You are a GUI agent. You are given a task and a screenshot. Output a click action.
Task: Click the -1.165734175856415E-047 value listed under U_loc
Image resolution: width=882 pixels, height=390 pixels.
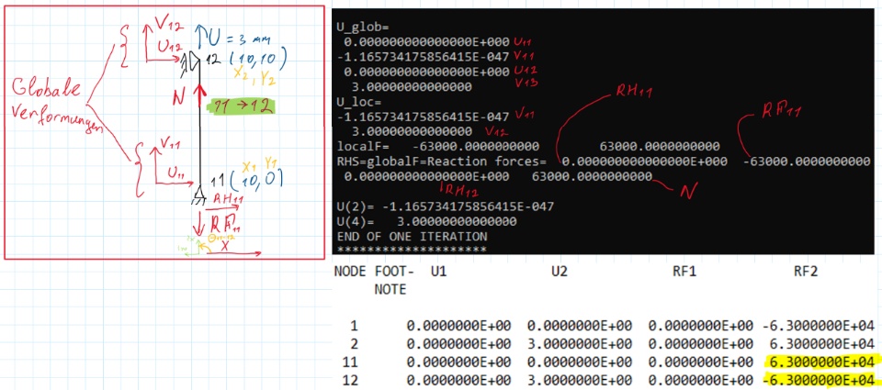pos(423,117)
